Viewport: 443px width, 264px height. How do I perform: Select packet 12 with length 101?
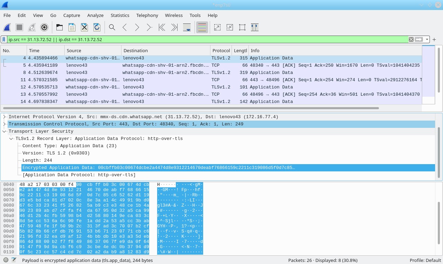[211, 87]
